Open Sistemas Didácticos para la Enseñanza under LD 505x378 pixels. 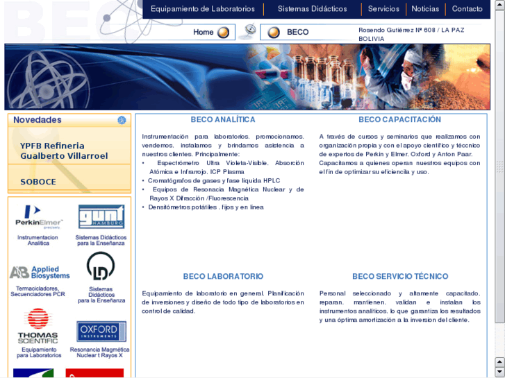click(101, 295)
